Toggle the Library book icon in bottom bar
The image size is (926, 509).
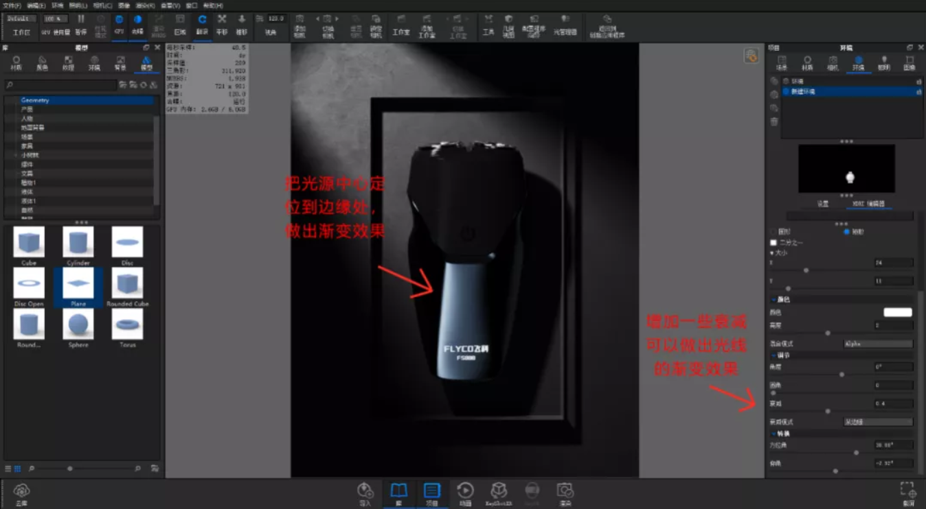398,490
